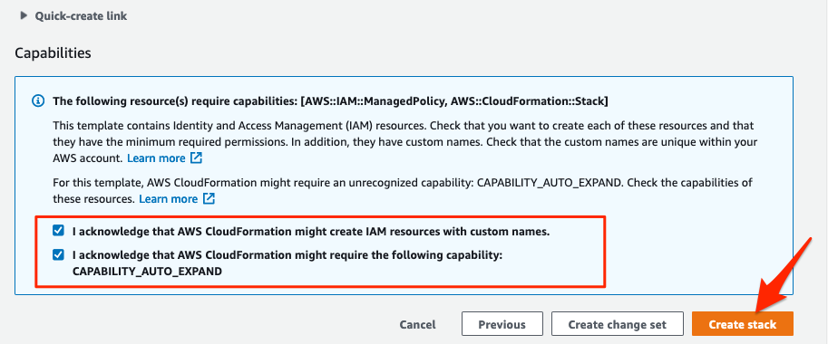
Task: Click the bold resources require capabilities heading
Action: tap(331, 101)
